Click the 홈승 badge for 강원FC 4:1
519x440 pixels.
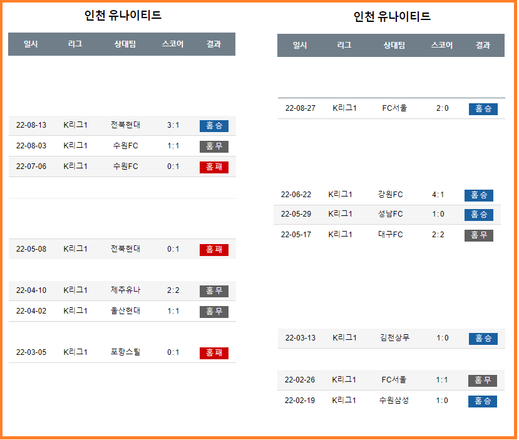coord(478,195)
